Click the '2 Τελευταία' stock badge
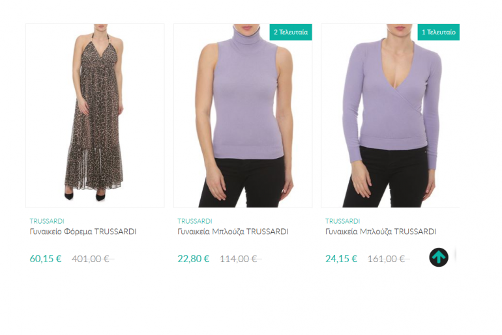502x335 pixels. point(291,32)
